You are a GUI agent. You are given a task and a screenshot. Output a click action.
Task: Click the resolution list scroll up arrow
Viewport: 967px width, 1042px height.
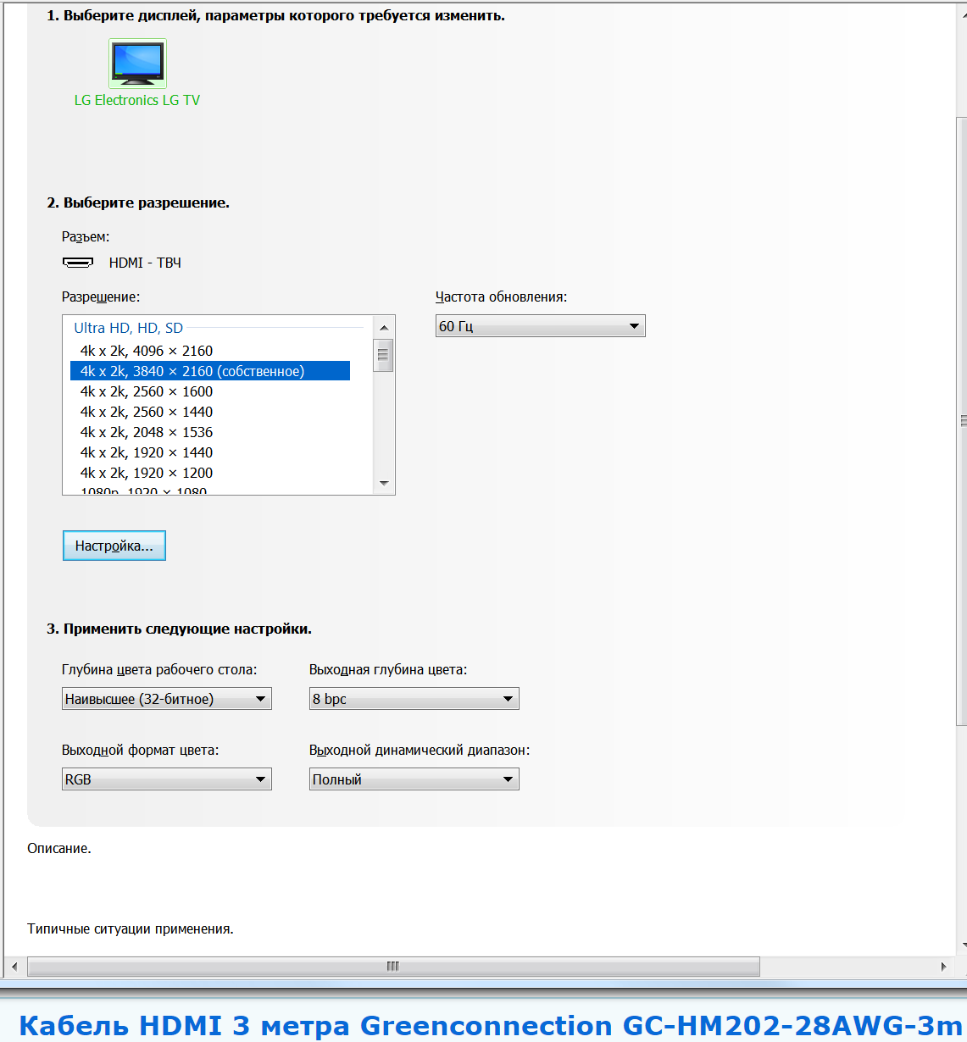[384, 328]
